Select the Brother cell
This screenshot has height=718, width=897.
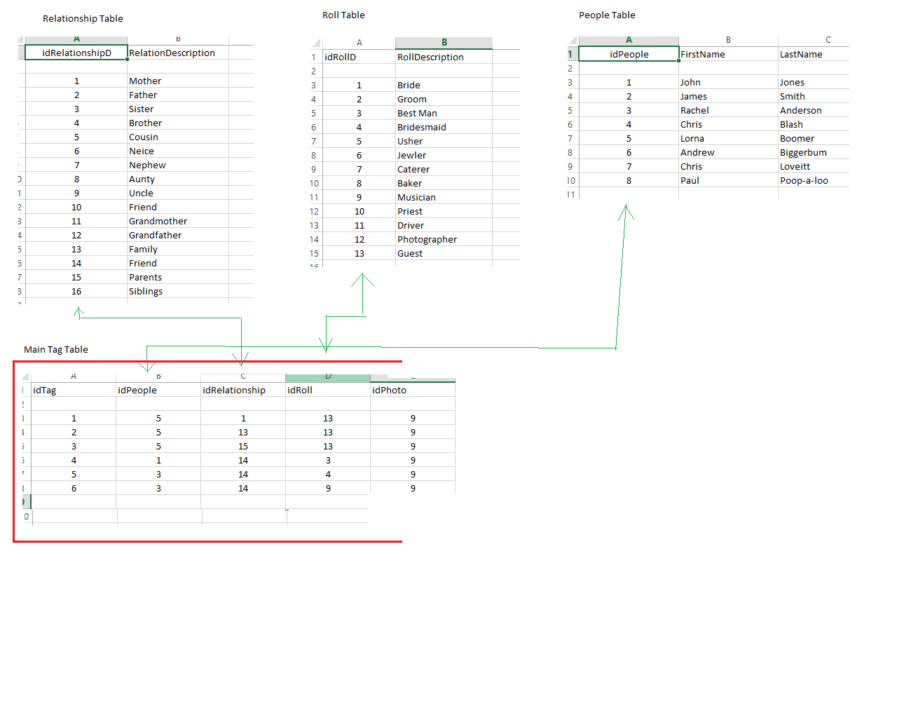(178, 123)
